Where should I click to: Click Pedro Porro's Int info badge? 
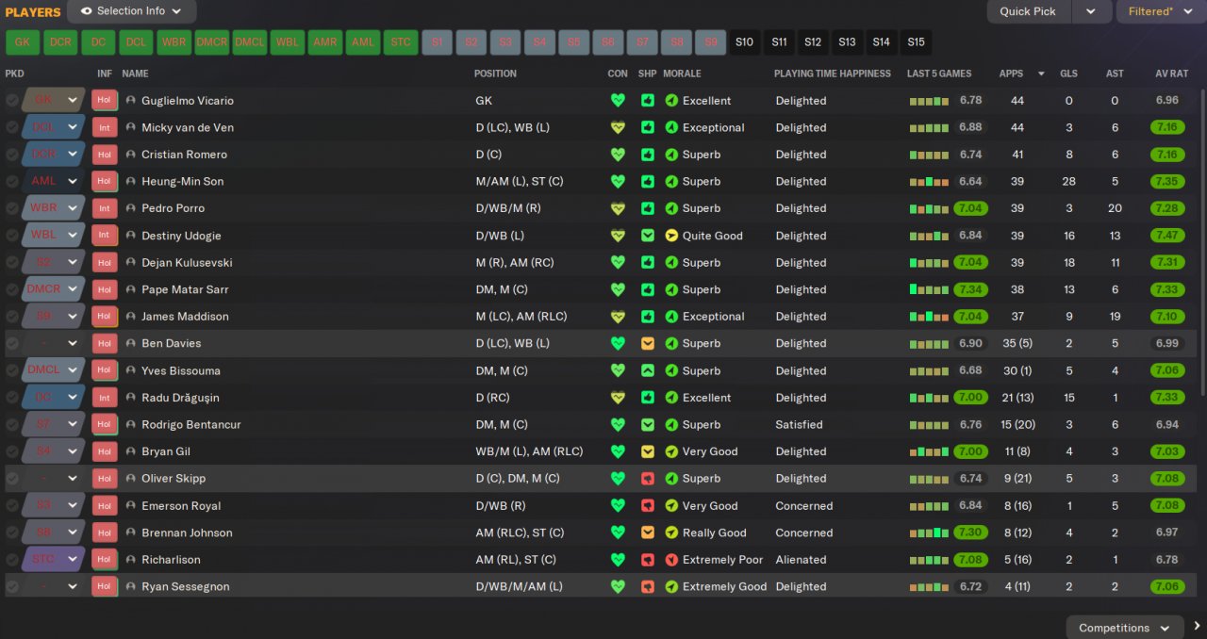[x=105, y=208]
